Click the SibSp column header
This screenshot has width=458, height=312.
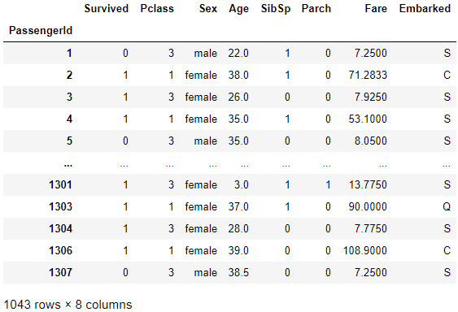[x=276, y=9]
